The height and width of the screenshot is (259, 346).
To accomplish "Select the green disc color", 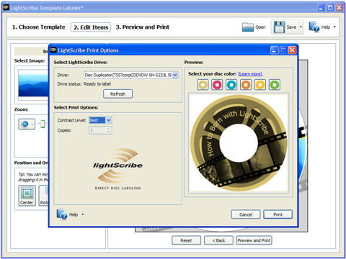I will [275, 85].
